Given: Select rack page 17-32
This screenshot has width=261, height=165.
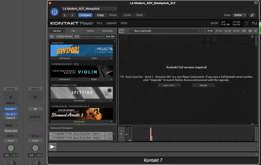Looking at the screenshot, I should click(218, 31).
